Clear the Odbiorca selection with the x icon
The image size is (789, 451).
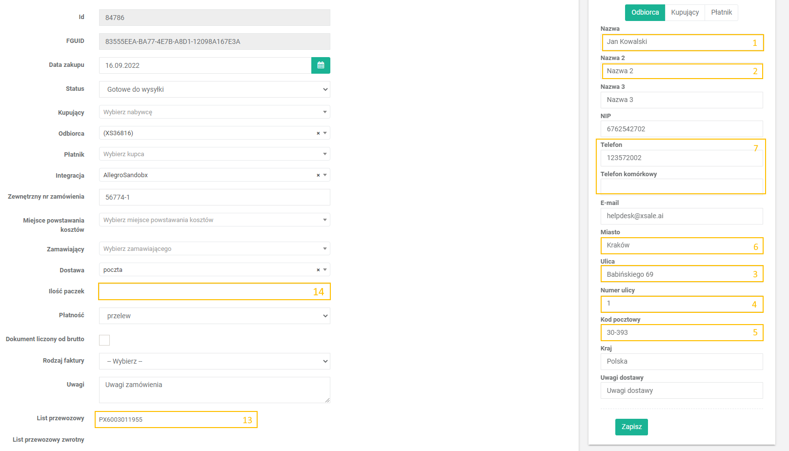318,133
